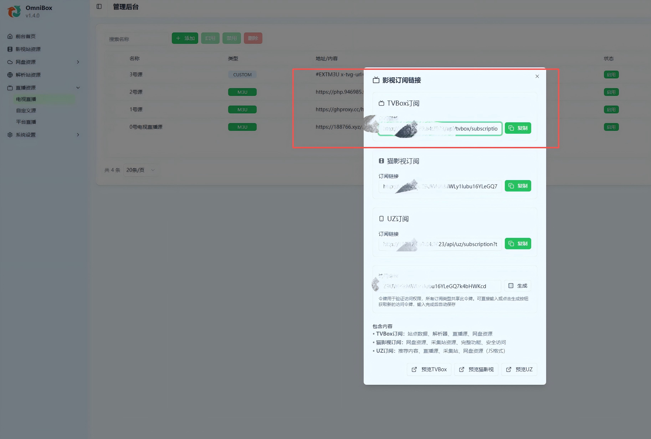Click the OmniBox logo icon

(x=14, y=11)
